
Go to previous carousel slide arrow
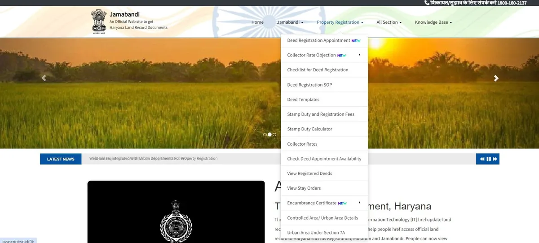click(44, 78)
